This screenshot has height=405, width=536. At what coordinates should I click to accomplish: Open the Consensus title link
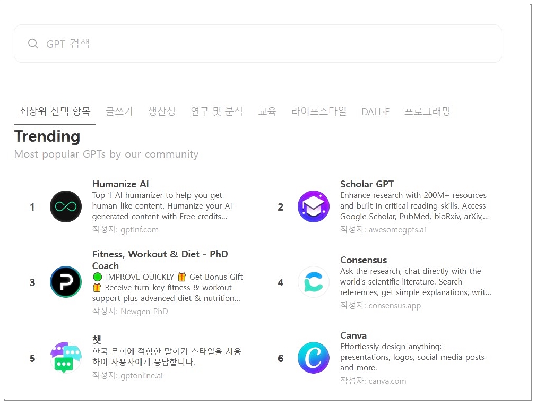click(x=364, y=260)
